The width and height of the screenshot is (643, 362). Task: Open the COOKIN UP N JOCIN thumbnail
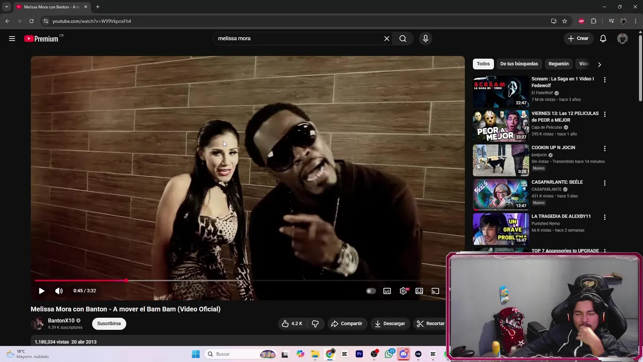click(501, 160)
